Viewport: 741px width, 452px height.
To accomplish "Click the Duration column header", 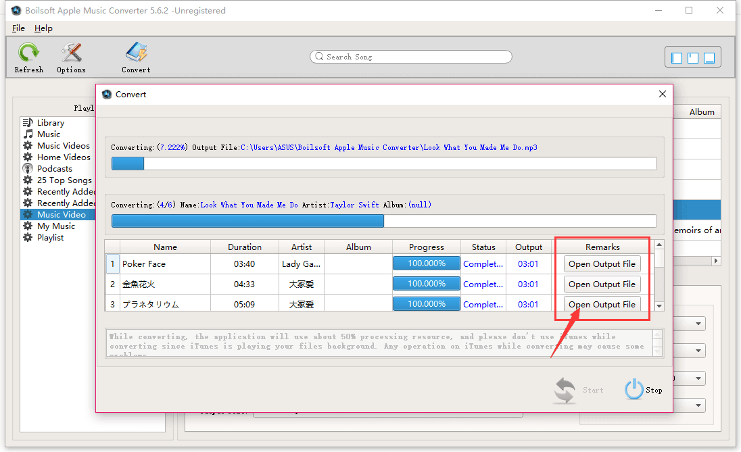I will click(244, 247).
